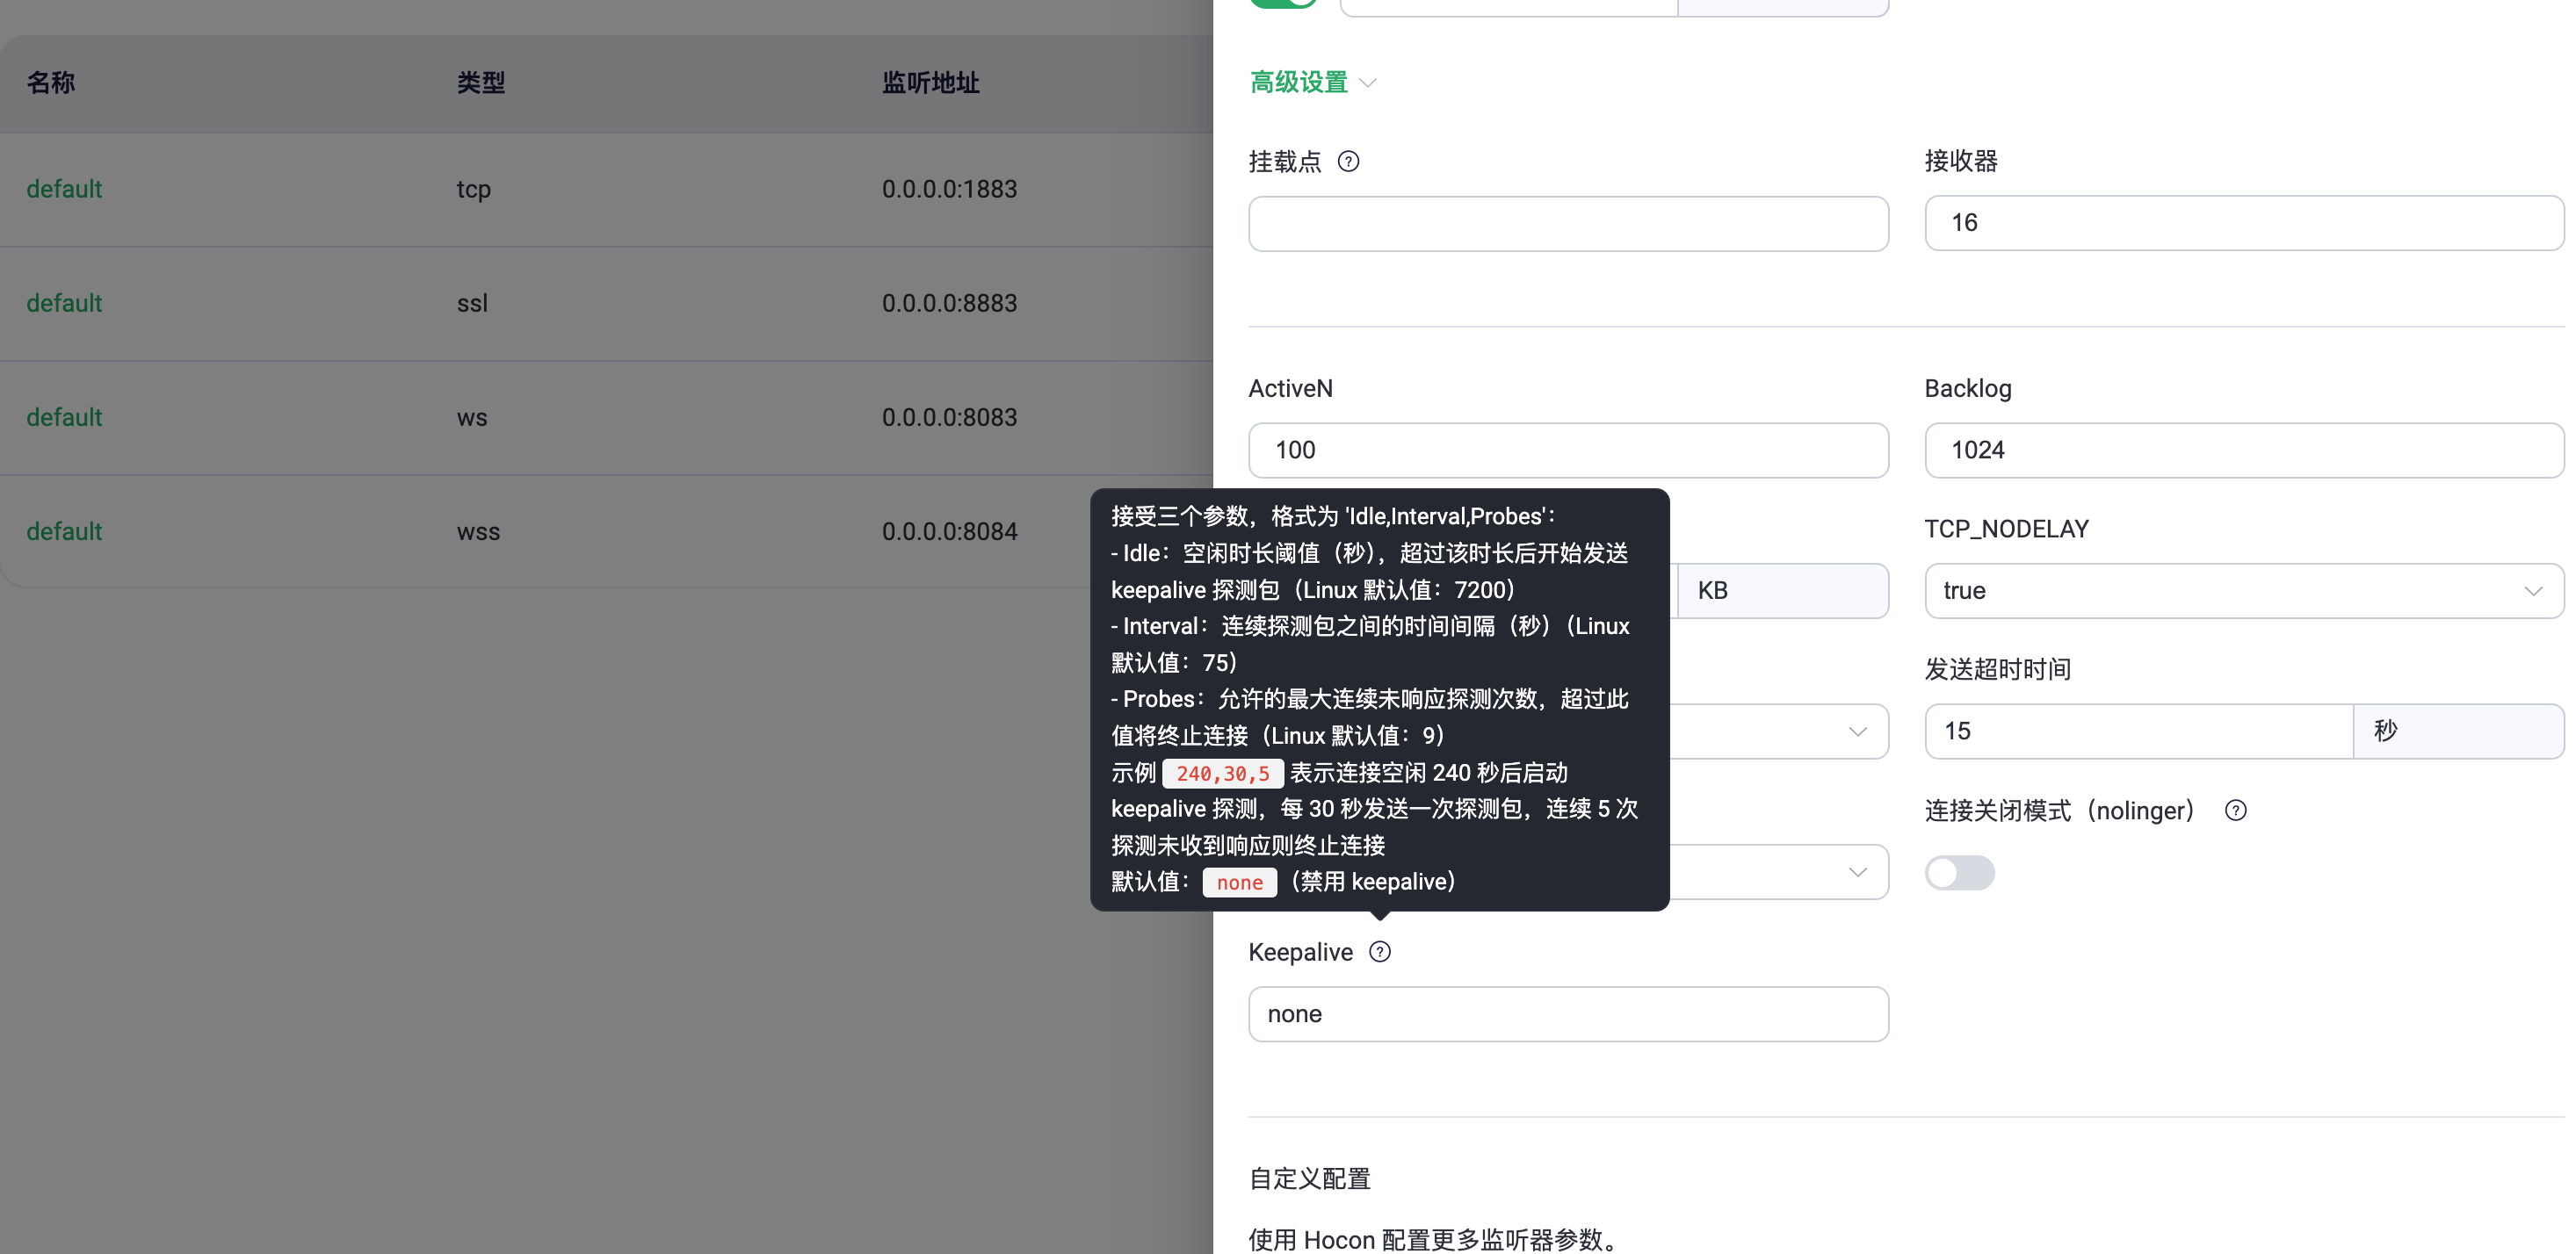Click the 监听地址 column header
Viewport: 2576px width, 1254px height.
(930, 83)
